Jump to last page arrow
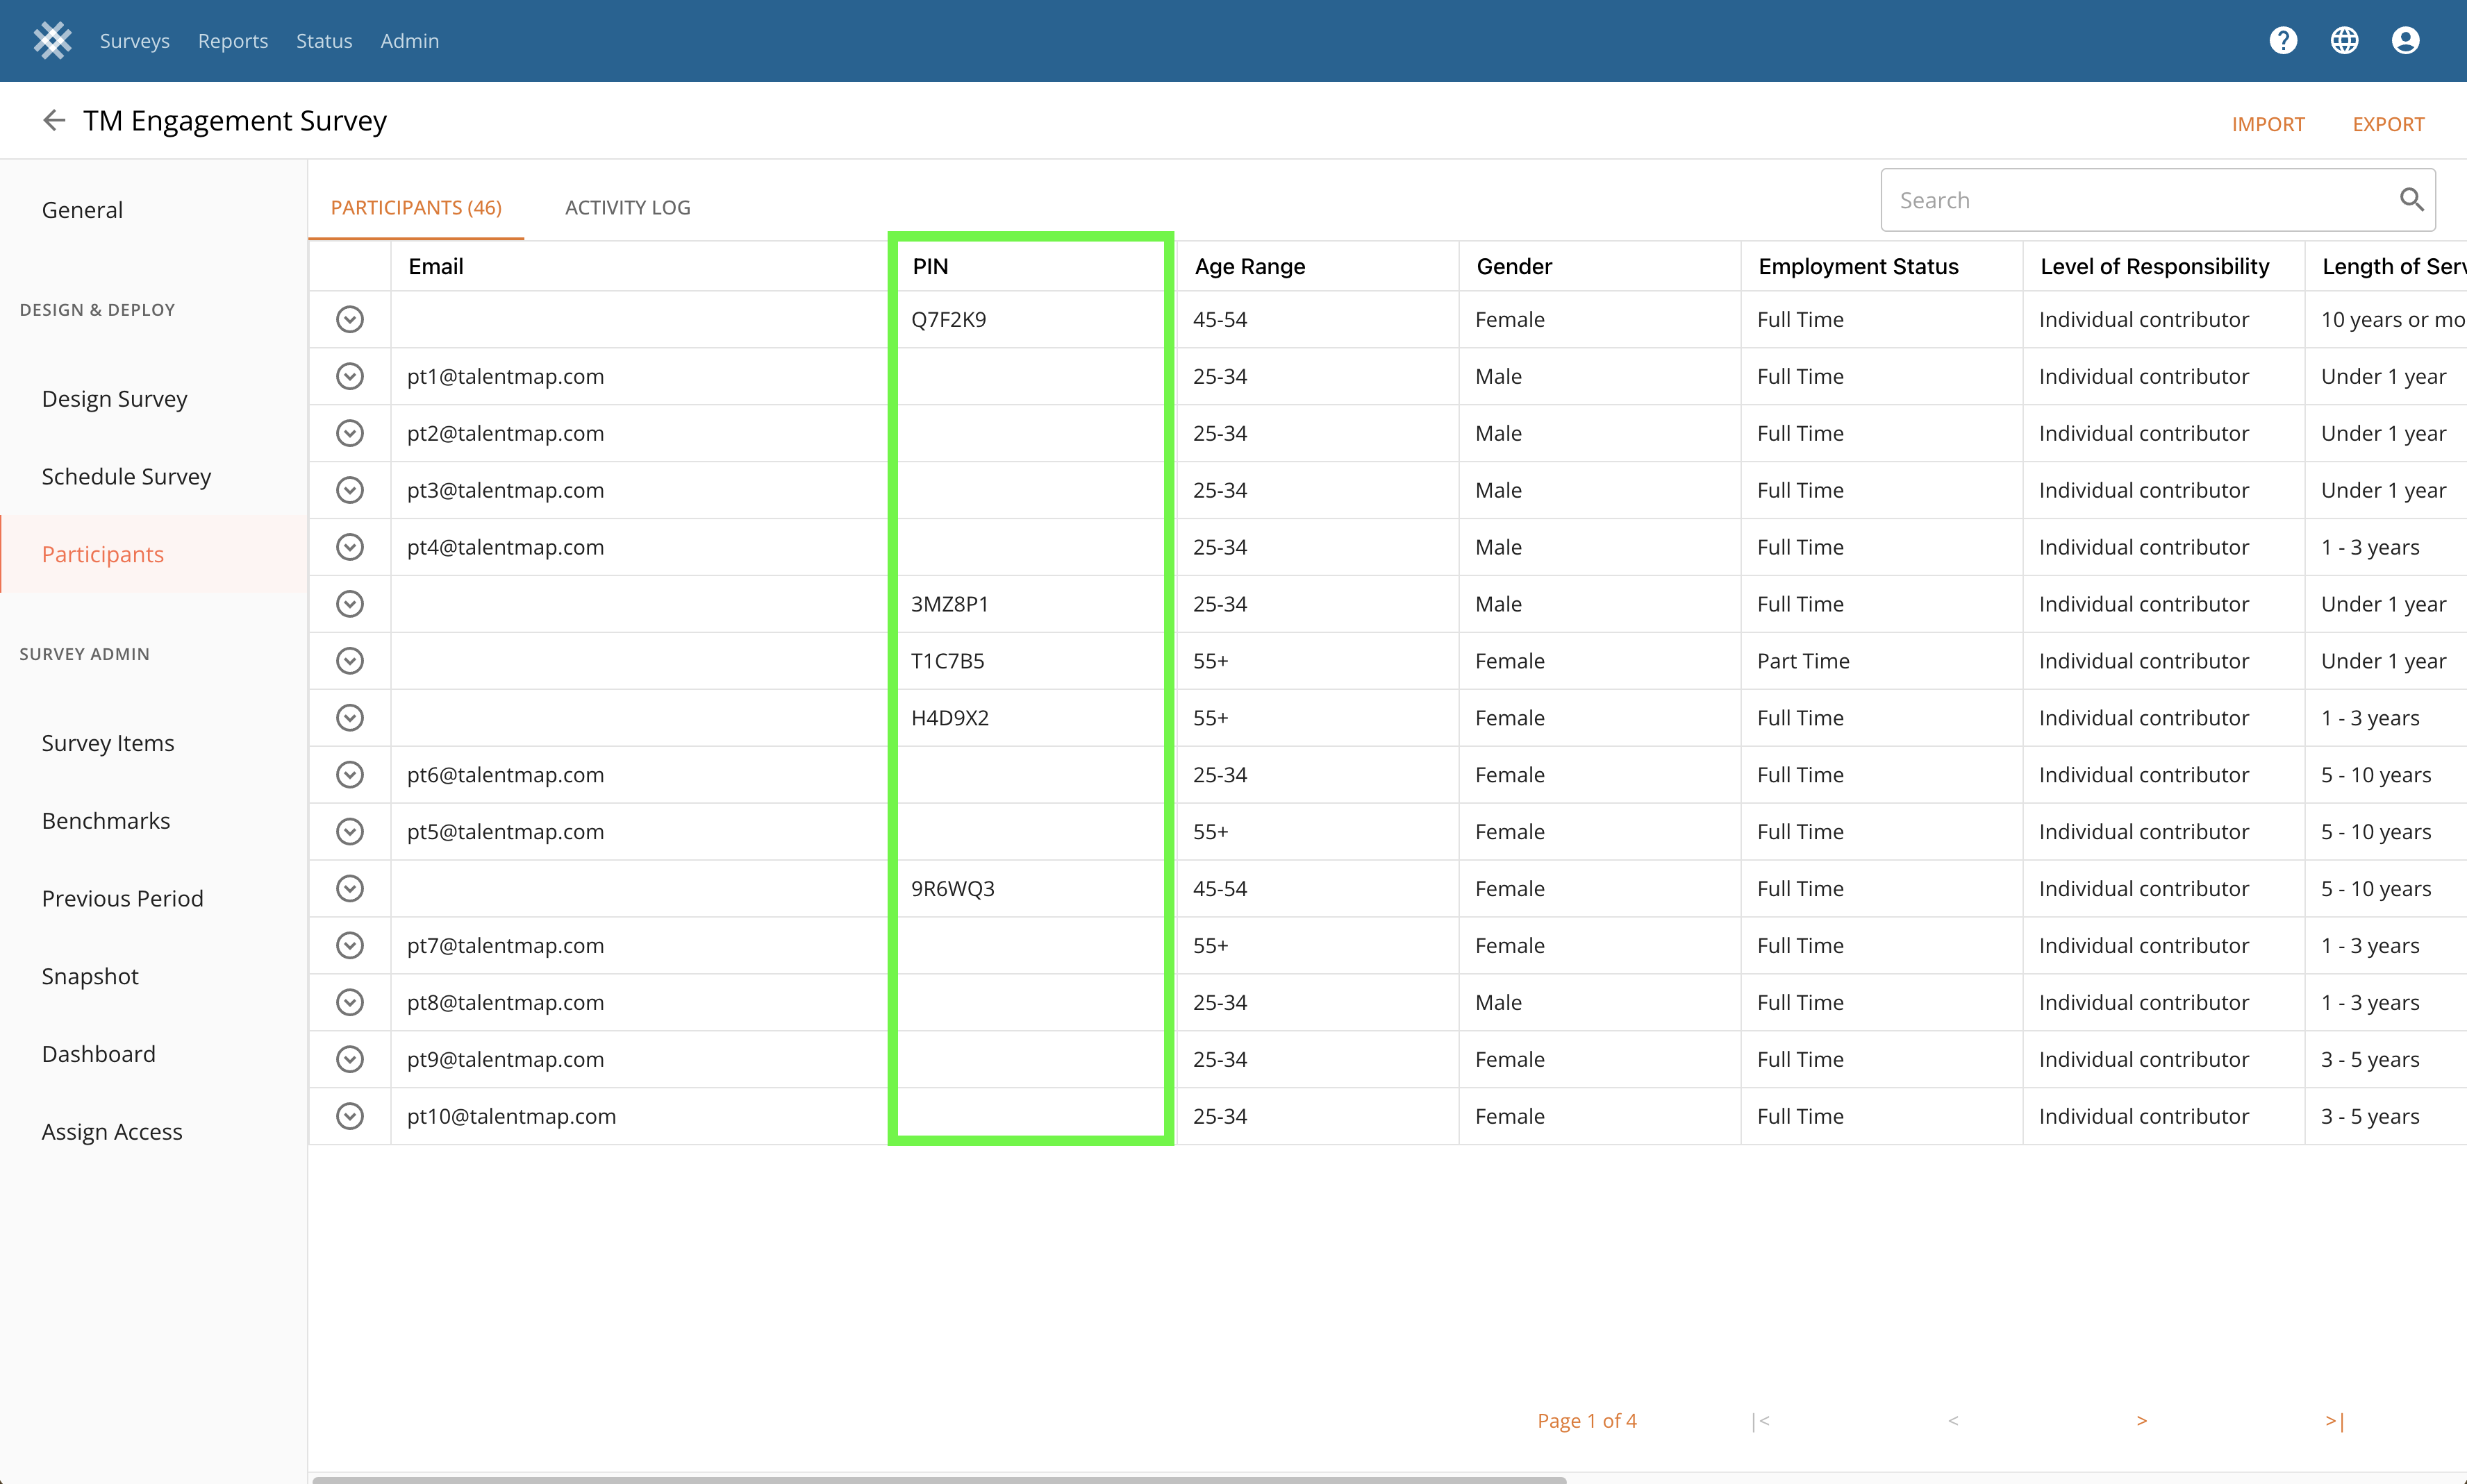The image size is (2467, 1484). click(2334, 1420)
